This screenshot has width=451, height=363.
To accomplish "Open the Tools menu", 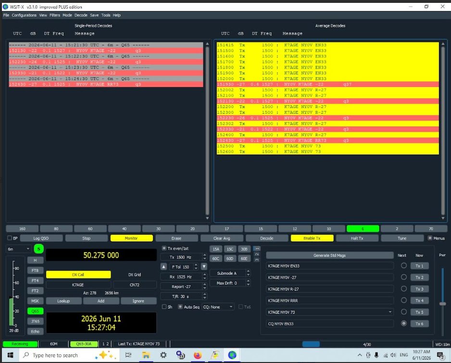I will tap(106, 15).
